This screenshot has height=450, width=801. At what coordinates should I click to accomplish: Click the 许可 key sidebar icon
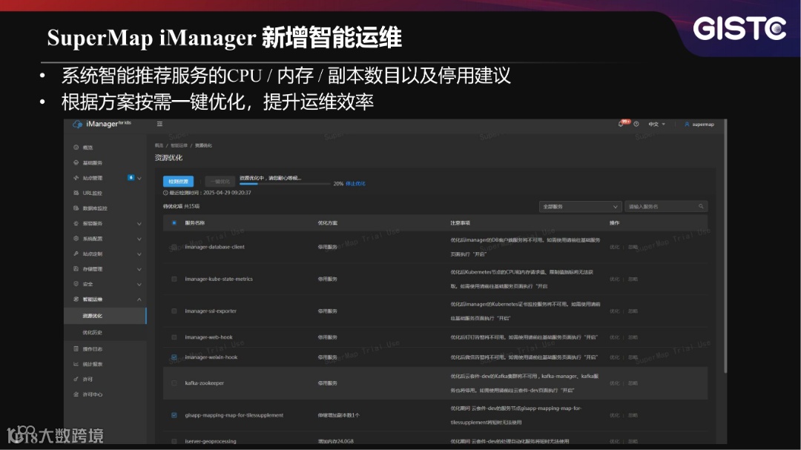[76, 379]
